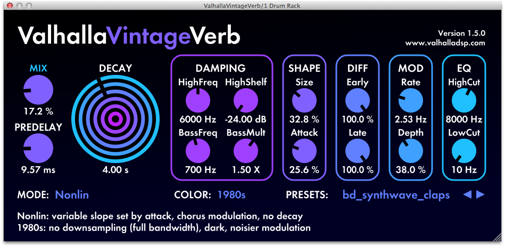Click the 2.53 Hz Rate value

click(411, 120)
